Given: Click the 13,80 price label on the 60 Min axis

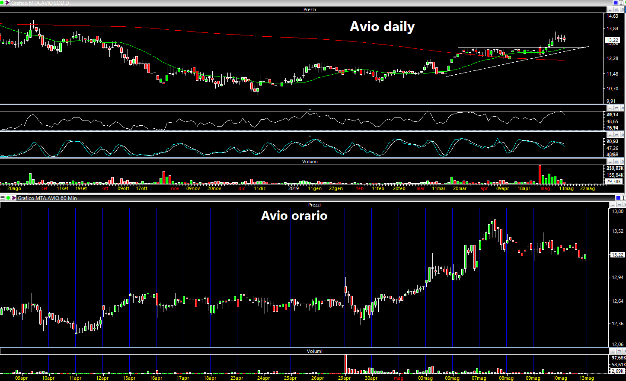Looking at the screenshot, I should coord(617,211).
